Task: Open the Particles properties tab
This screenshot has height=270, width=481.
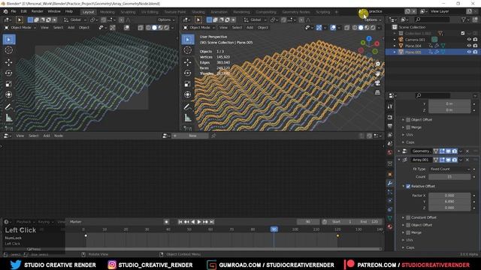Action: (390, 192)
